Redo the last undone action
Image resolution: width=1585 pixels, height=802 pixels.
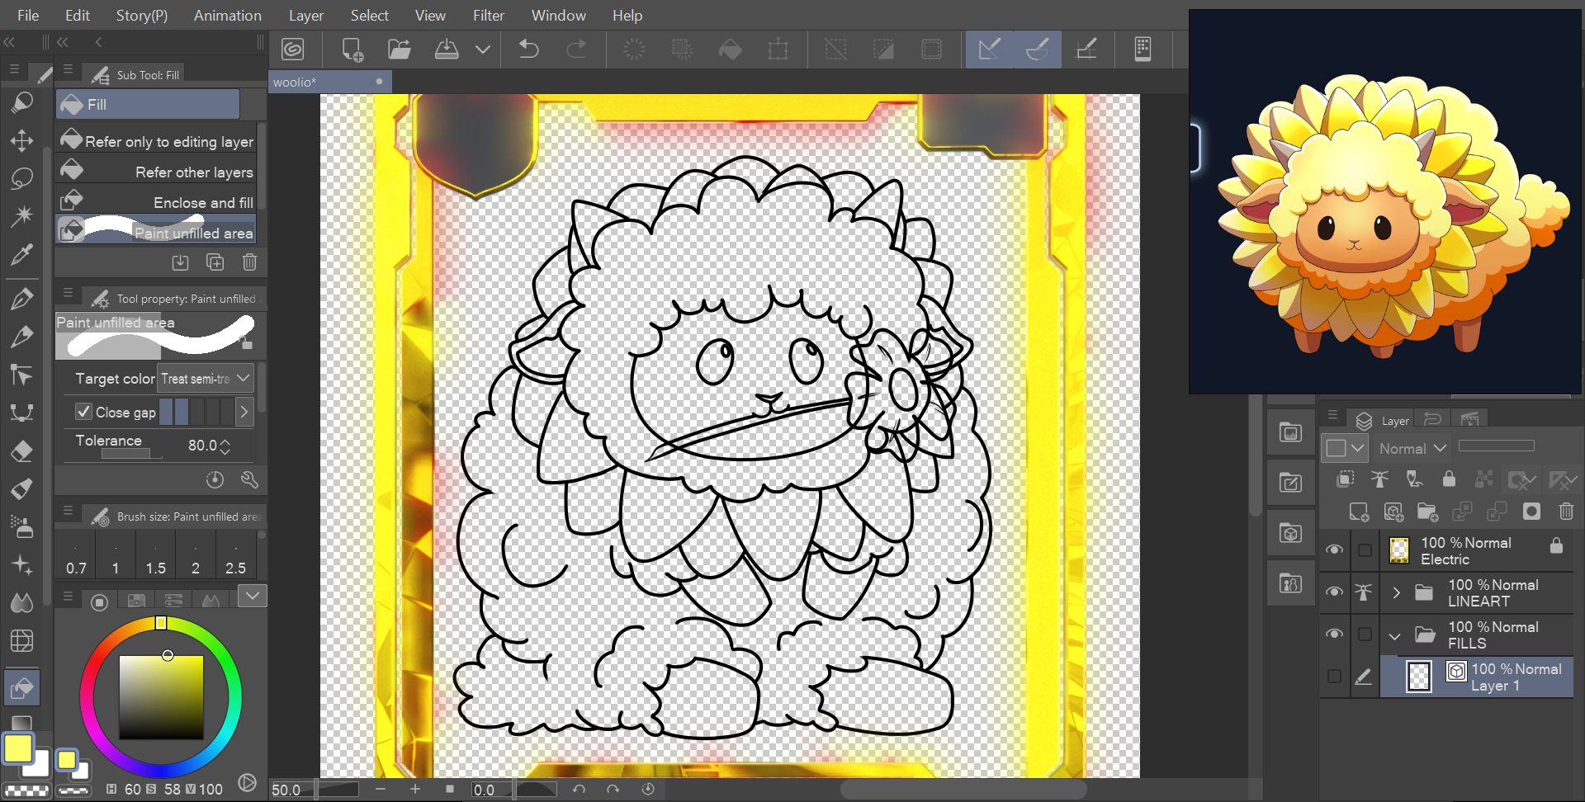coord(576,50)
